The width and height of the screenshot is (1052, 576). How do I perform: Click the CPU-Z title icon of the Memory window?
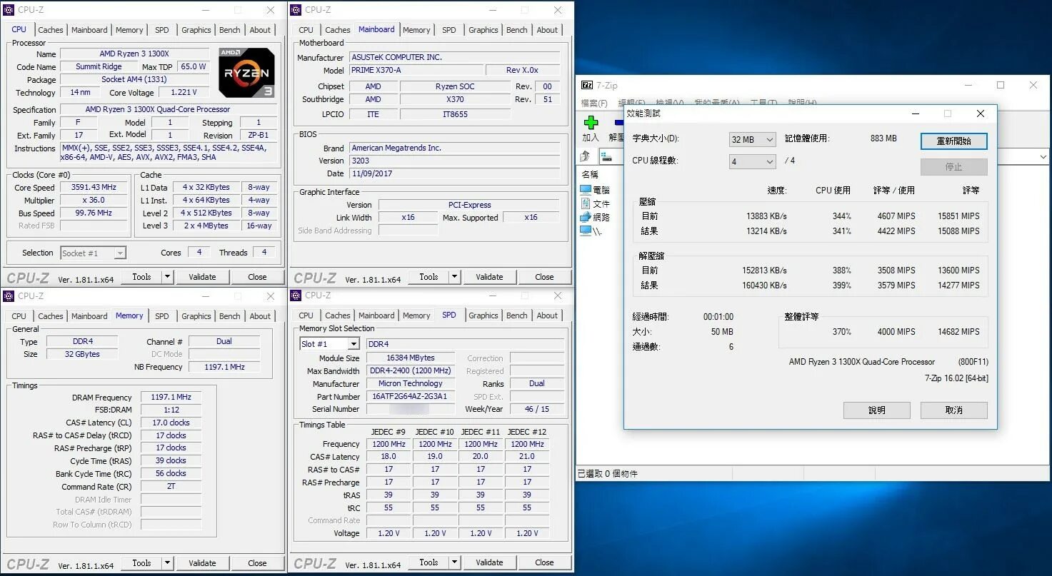point(9,295)
